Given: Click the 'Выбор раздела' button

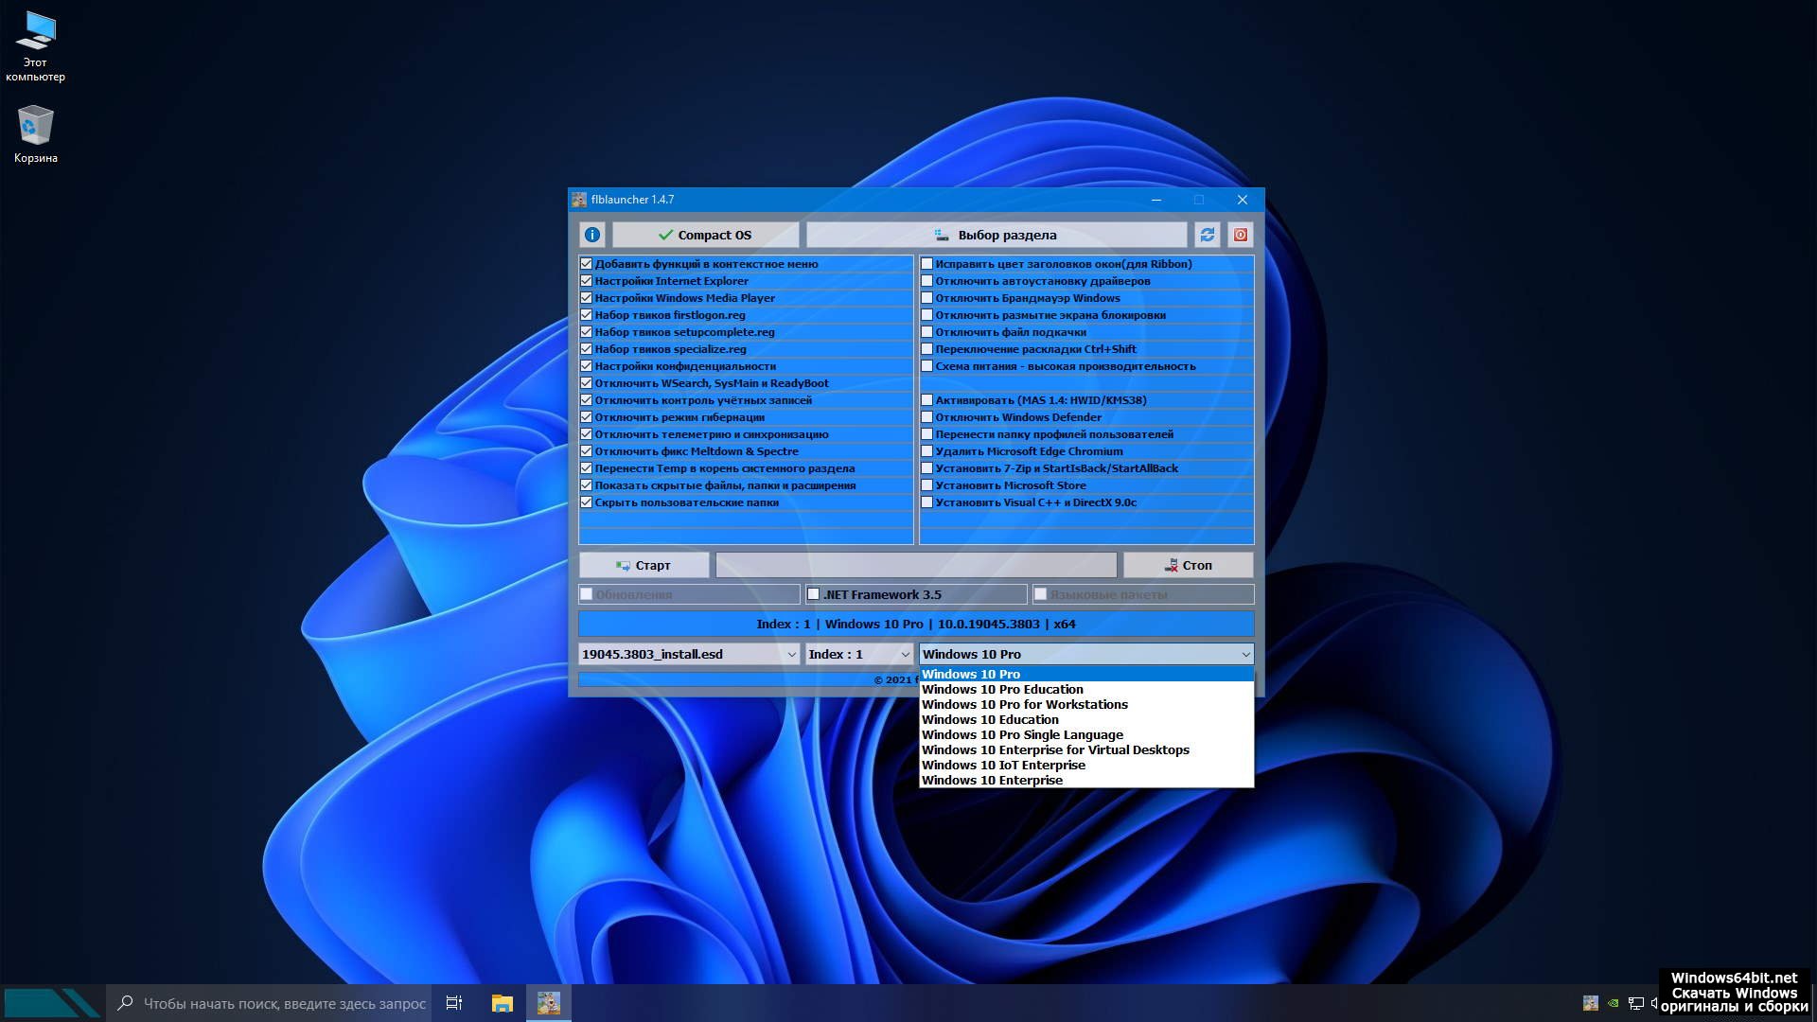Looking at the screenshot, I should coord(996,235).
